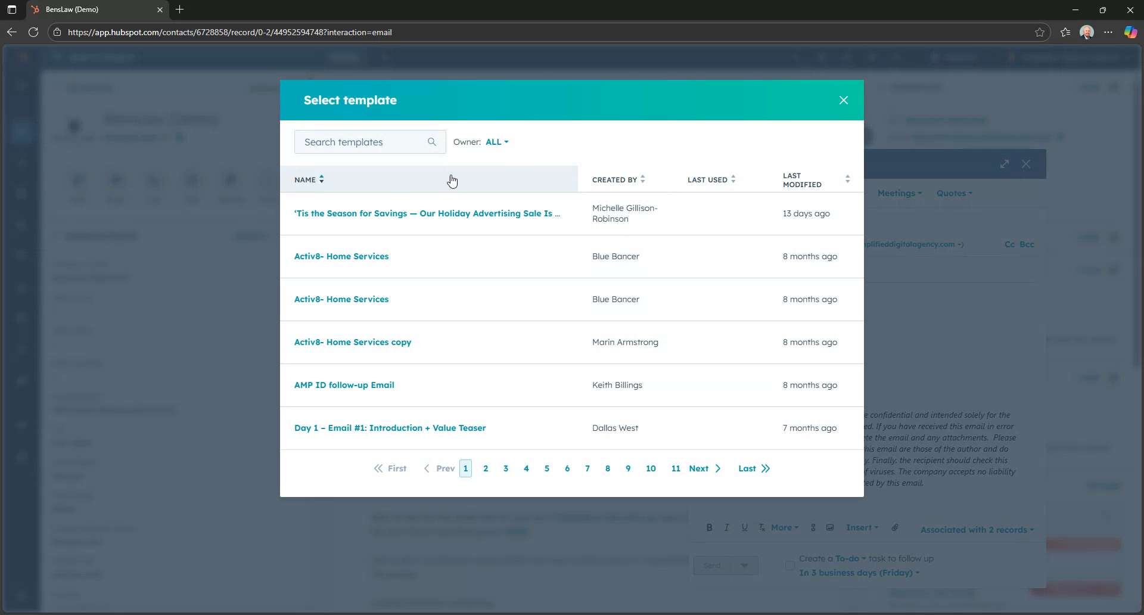The image size is (1144, 615).
Task: Insert a hyperlink using the link icon
Action: (813, 527)
